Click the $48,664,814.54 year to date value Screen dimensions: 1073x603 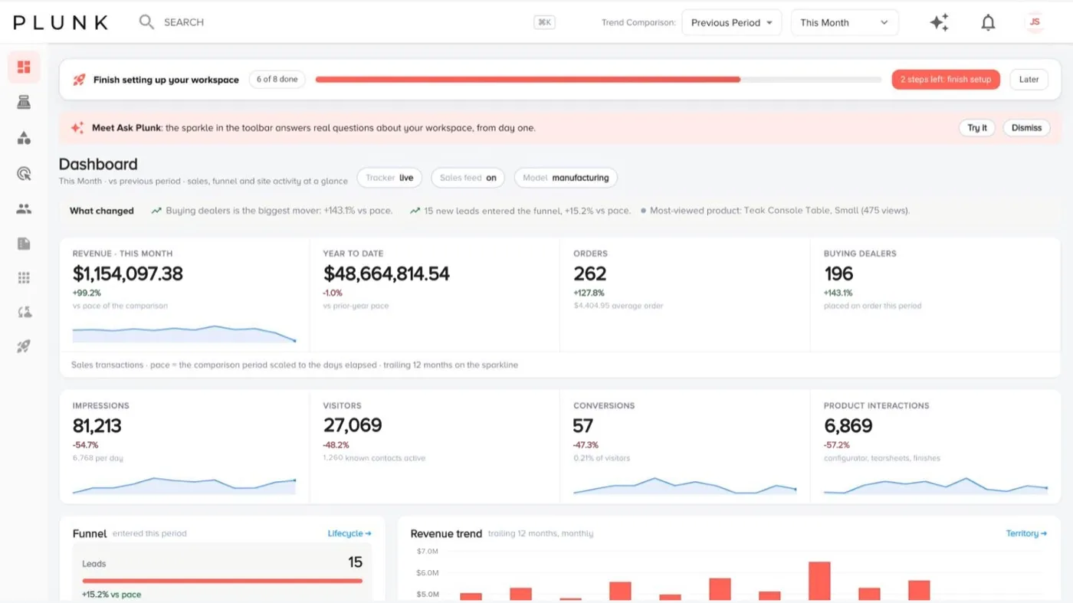tap(386, 274)
